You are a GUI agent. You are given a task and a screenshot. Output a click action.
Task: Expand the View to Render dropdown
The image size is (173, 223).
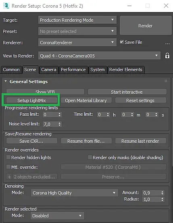[x=99, y=55]
